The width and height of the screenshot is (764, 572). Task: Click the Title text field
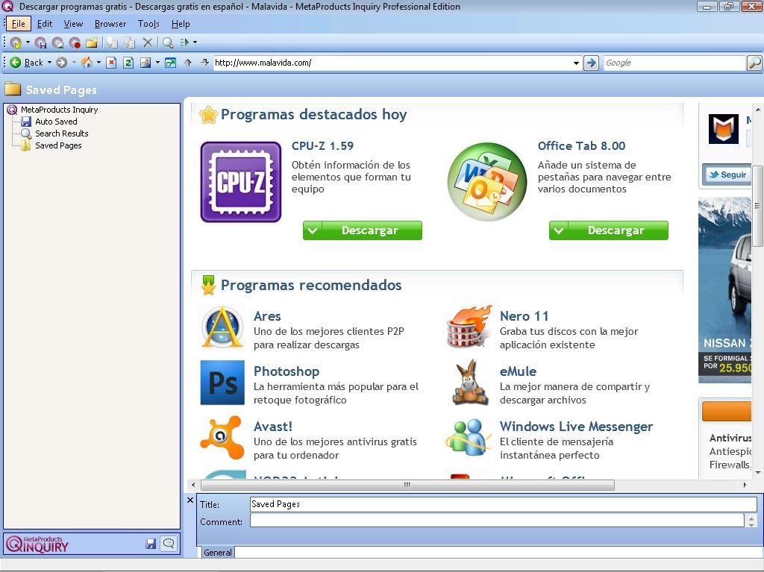(x=504, y=504)
